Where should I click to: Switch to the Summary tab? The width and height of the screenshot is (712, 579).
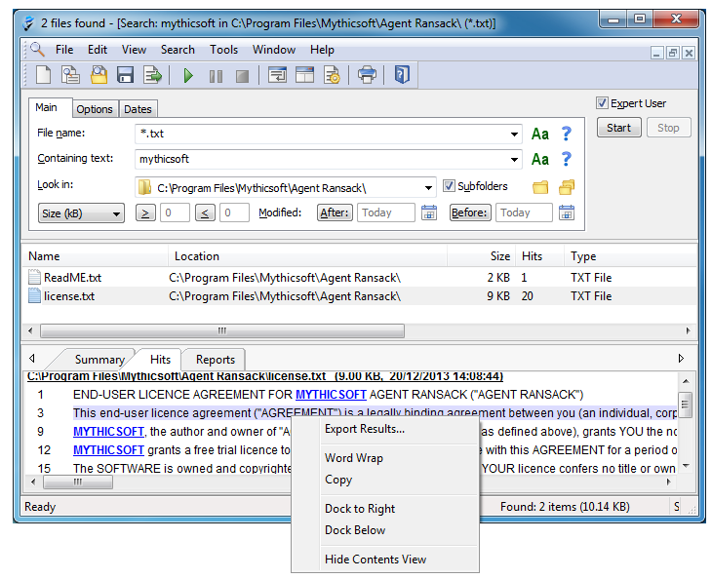pos(99,360)
